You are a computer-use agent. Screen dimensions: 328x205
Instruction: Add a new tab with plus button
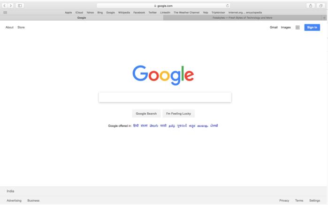click(x=324, y=18)
